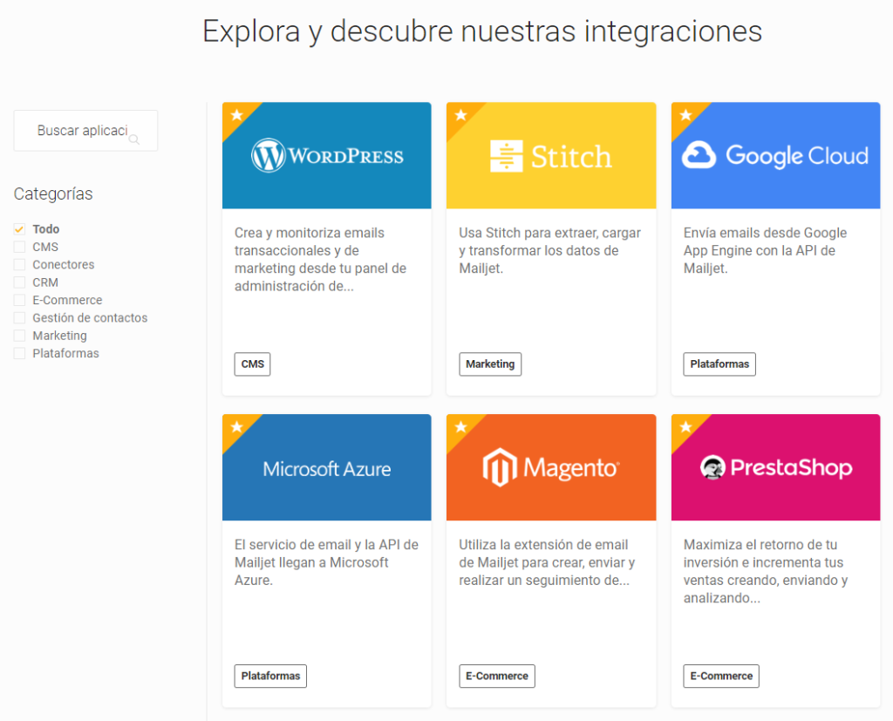The width and height of the screenshot is (893, 721).
Task: Click the Magento logo banner
Action: pos(551,468)
